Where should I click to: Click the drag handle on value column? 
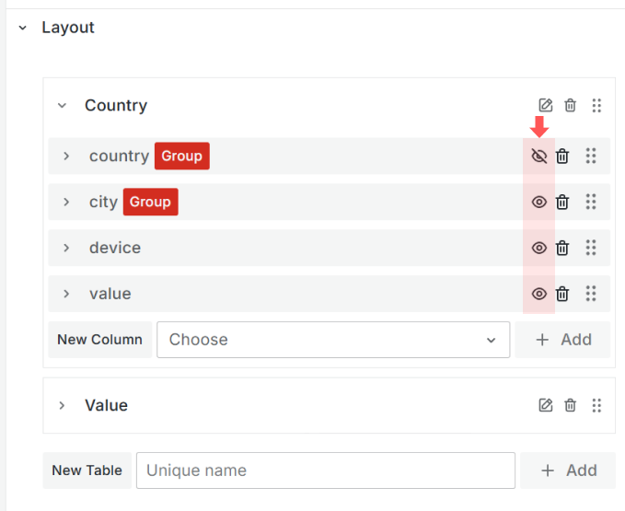coord(591,294)
